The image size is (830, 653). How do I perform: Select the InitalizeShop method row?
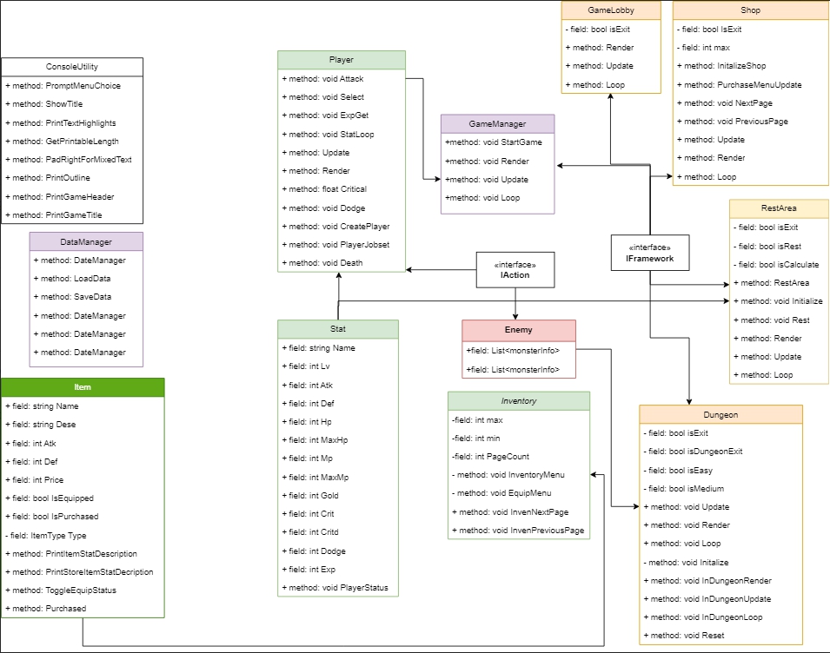(x=751, y=66)
